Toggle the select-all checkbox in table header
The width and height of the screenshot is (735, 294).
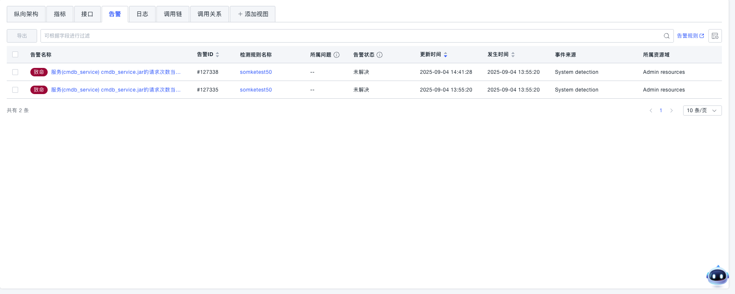(15, 54)
